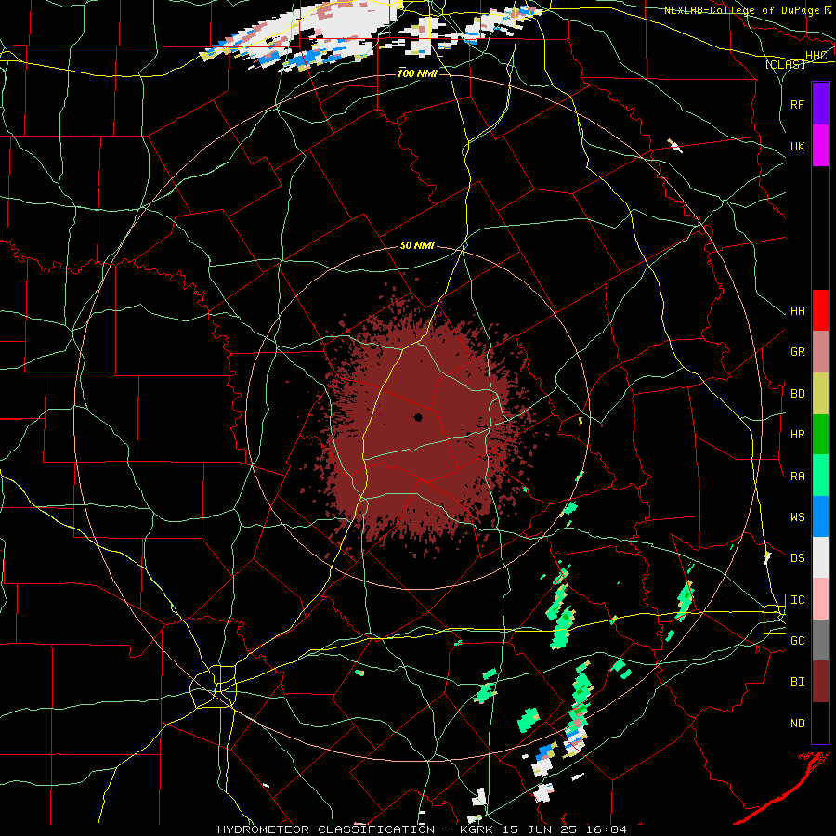Click the 50 NMI range ring label
The image size is (836, 836).
click(x=417, y=245)
